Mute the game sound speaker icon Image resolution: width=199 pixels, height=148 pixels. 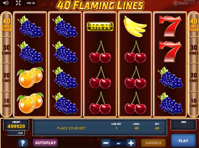(x=5, y=3)
